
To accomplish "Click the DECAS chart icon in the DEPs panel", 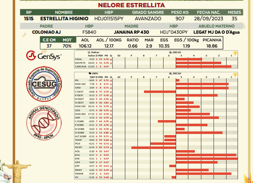I will [170, 73].
